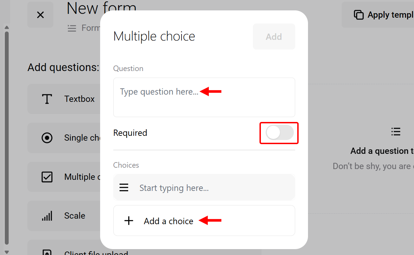Close the question editor with the X
The image size is (414, 255).
[x=40, y=15]
